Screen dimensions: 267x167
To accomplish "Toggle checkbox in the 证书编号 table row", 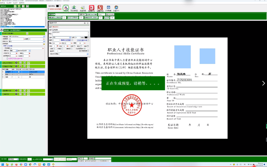I will pyautogui.click(x=19, y=72).
